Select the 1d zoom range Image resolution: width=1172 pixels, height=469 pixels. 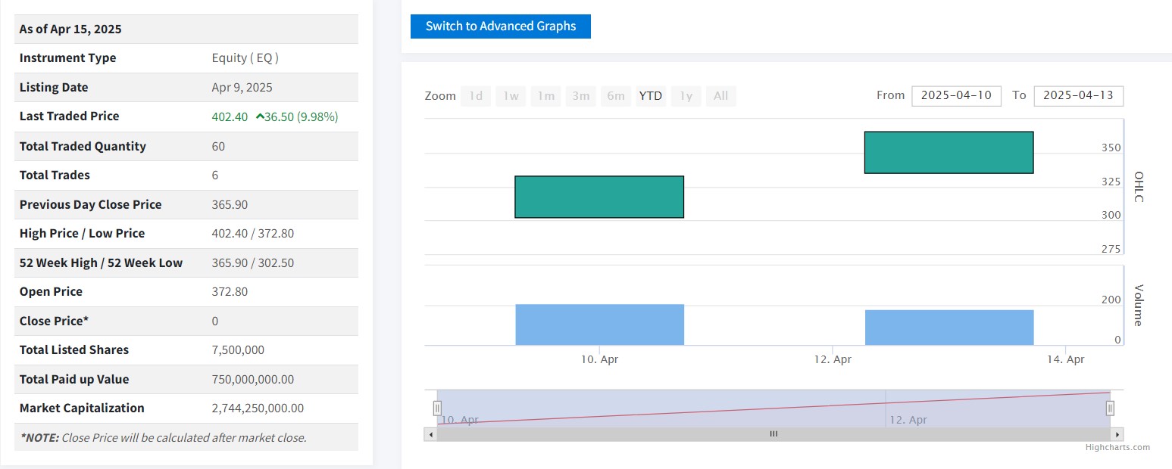pos(476,96)
